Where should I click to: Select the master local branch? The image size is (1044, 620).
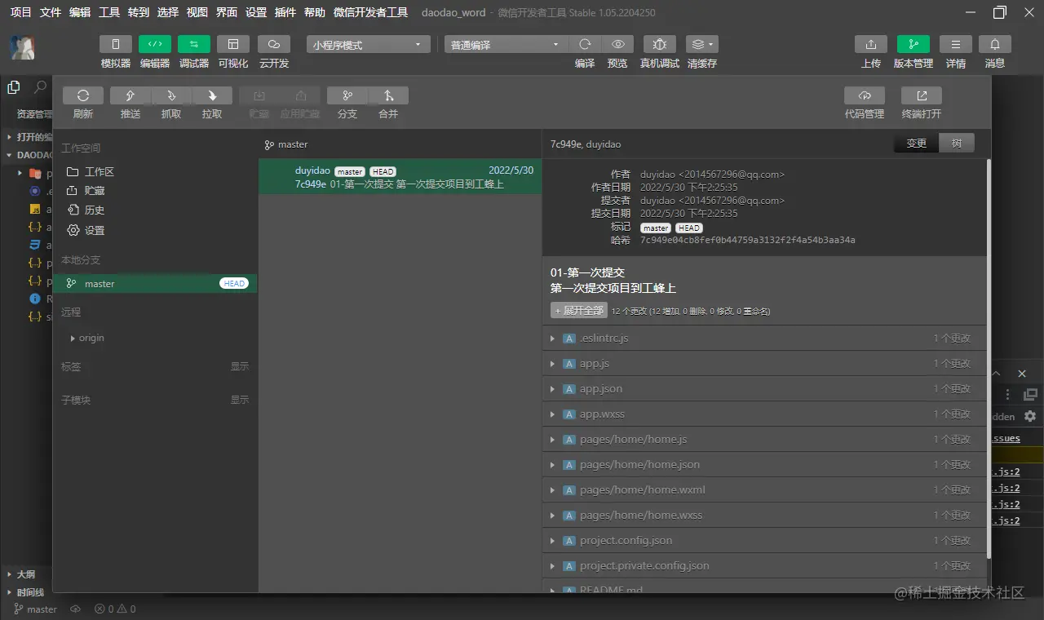155,283
